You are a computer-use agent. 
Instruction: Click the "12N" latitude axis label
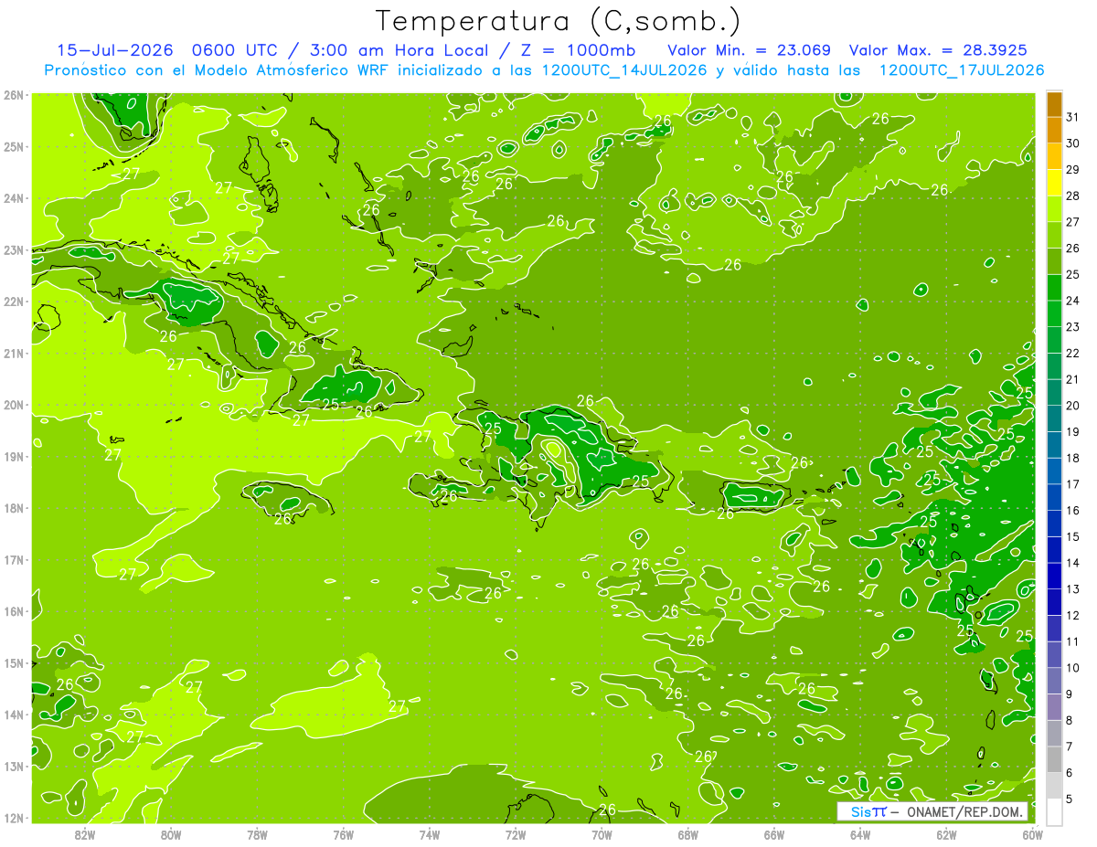click(14, 818)
